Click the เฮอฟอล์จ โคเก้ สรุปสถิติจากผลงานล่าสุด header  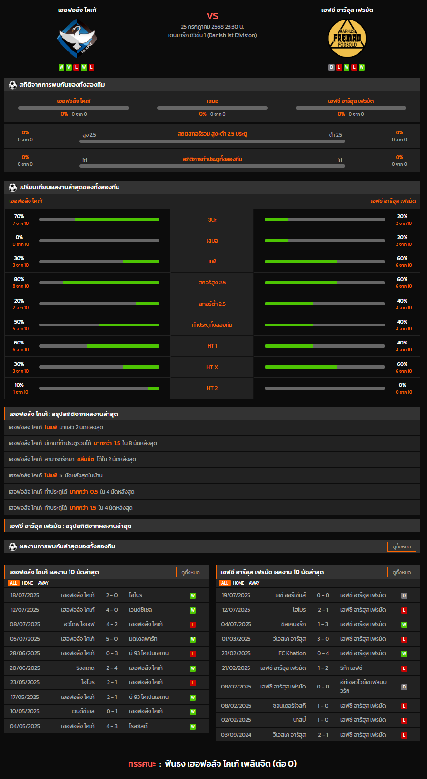point(212,414)
